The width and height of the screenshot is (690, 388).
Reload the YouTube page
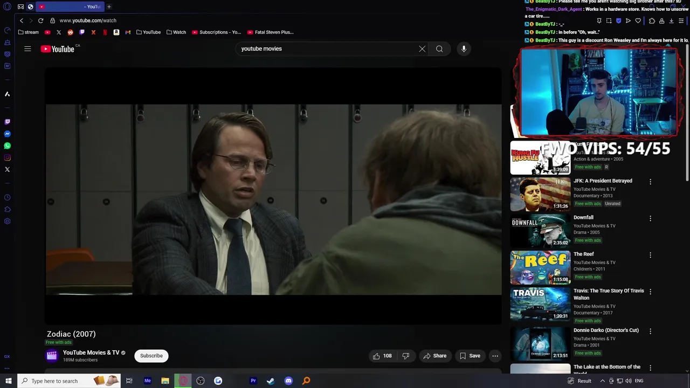[x=40, y=20]
